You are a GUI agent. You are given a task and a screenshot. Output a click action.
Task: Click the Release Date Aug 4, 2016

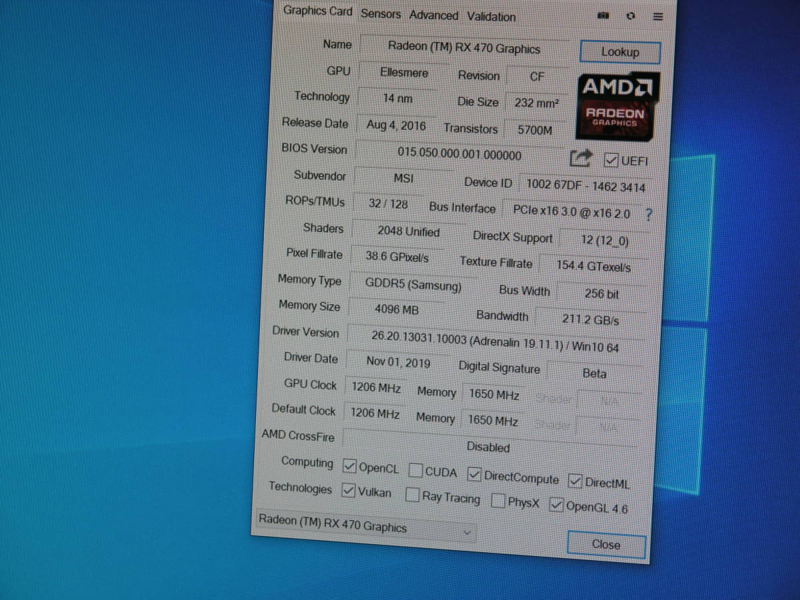click(396, 125)
